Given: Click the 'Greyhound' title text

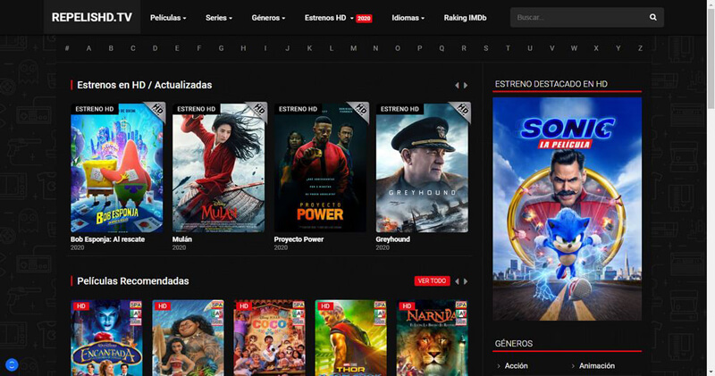Looking at the screenshot, I should pos(392,239).
